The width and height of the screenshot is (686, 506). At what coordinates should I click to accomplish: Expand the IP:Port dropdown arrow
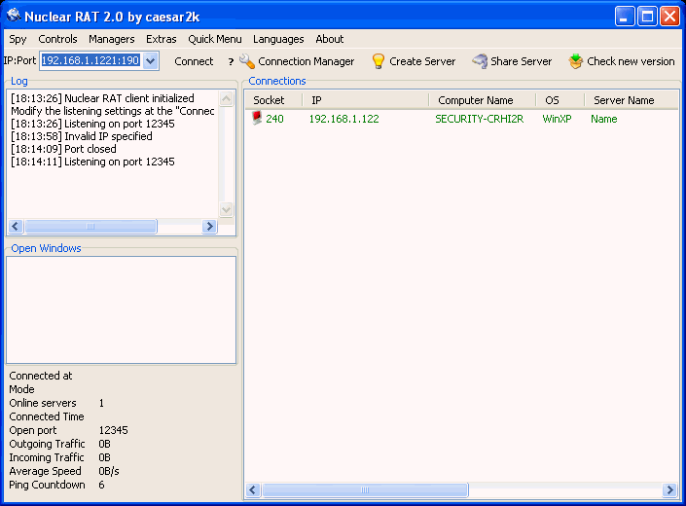[150, 61]
